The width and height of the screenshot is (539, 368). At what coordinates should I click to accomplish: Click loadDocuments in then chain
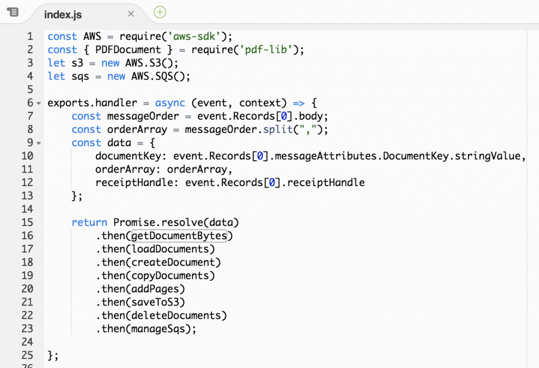click(170, 249)
